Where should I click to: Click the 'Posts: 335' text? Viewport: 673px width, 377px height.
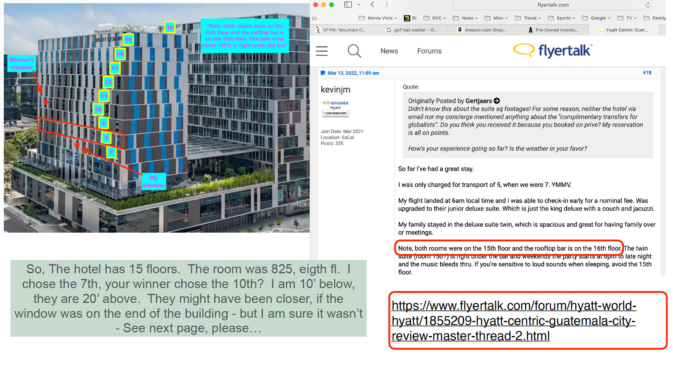coord(332,143)
